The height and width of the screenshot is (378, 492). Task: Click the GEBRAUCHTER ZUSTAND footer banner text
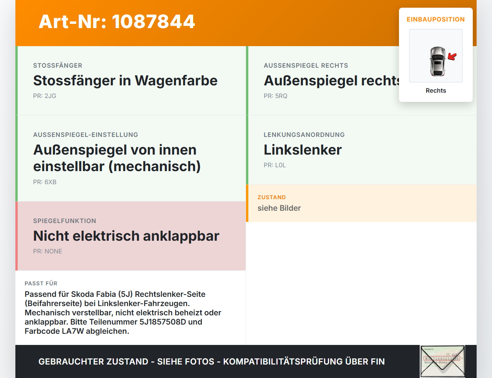point(211,362)
